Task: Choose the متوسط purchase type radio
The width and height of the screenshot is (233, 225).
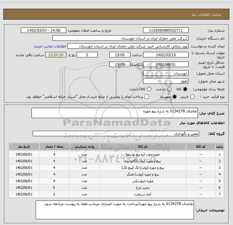Action: [x=175, y=97]
